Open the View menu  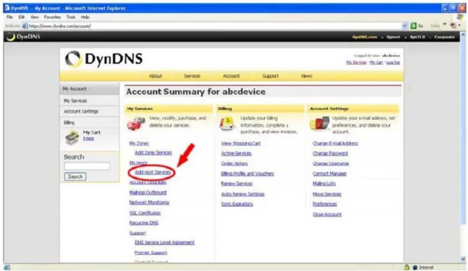pyautogui.click(x=35, y=17)
